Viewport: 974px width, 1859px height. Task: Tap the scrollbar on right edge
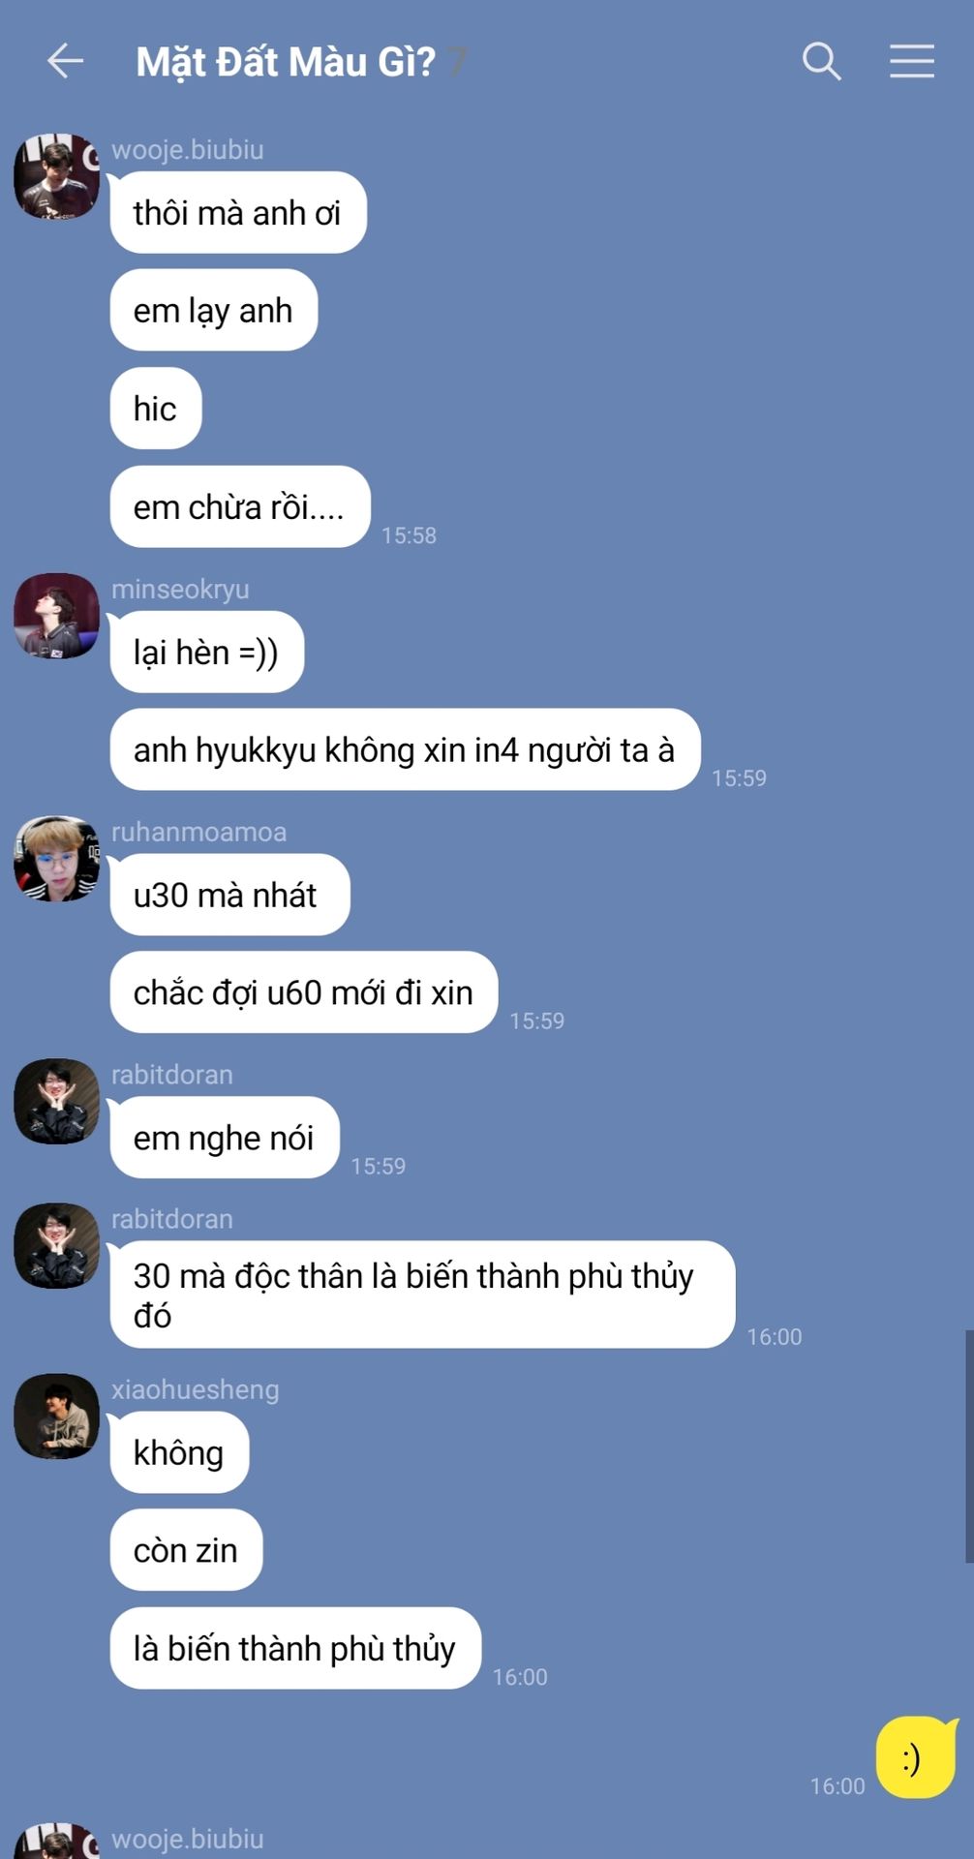(968, 1446)
